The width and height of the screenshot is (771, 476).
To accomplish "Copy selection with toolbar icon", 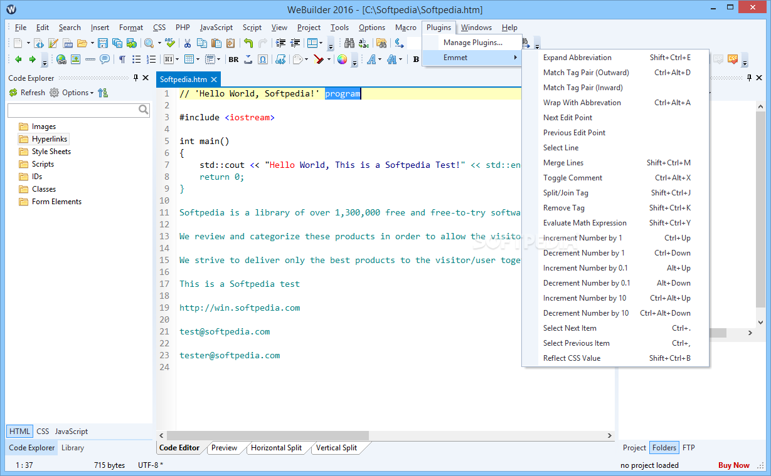I will (201, 43).
